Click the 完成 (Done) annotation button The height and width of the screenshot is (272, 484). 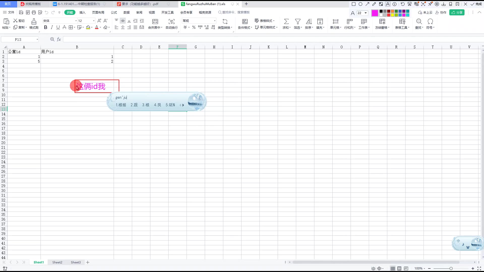tap(476, 4)
